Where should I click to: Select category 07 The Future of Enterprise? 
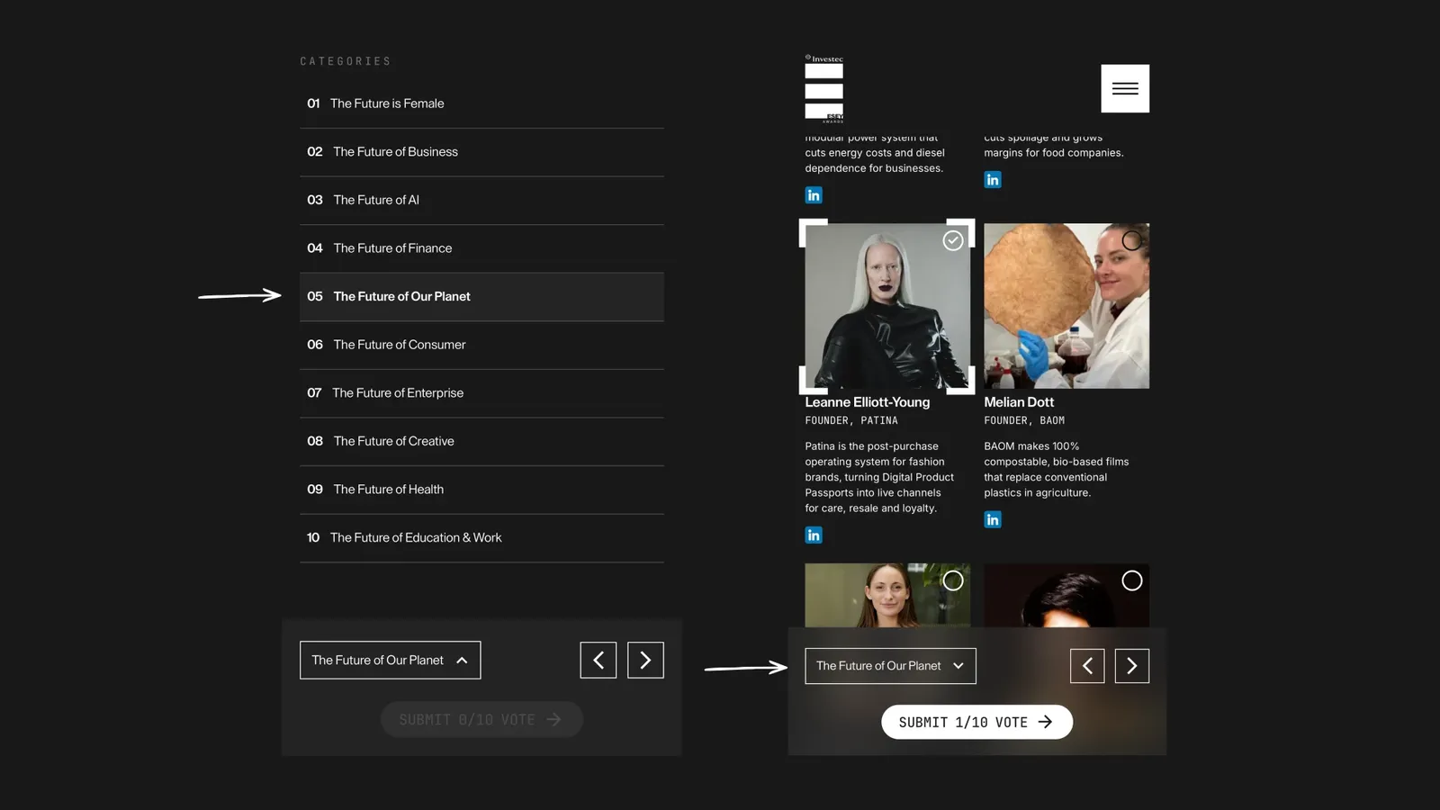tap(481, 393)
